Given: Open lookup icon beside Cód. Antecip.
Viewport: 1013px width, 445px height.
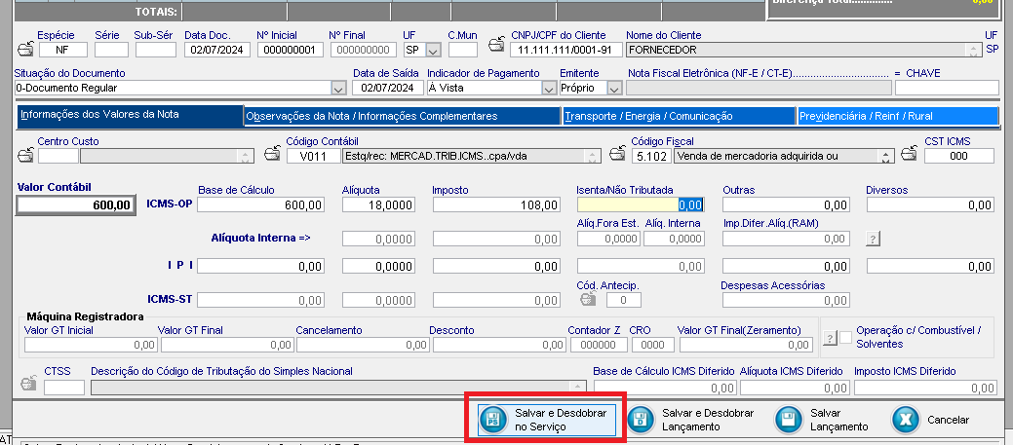Looking at the screenshot, I should click(588, 299).
